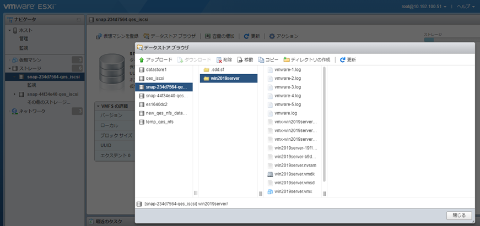The width and height of the screenshot is (480, 226).
Task: Select the temp_qes_nfs datastore
Action: click(x=159, y=122)
